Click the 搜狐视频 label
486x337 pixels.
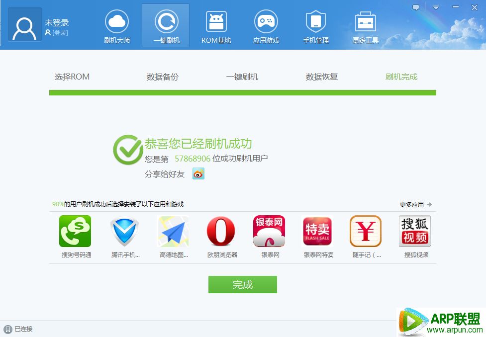point(416,255)
